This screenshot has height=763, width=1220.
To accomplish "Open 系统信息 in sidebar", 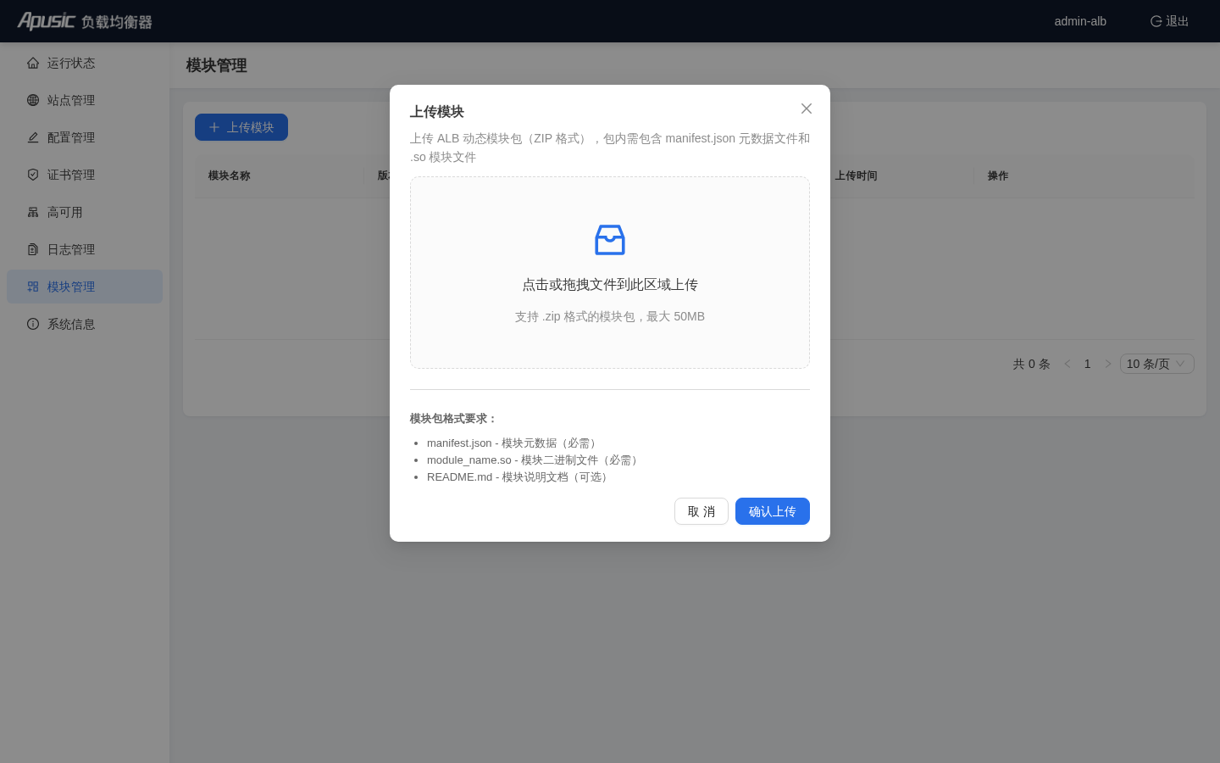I will tap(85, 324).
